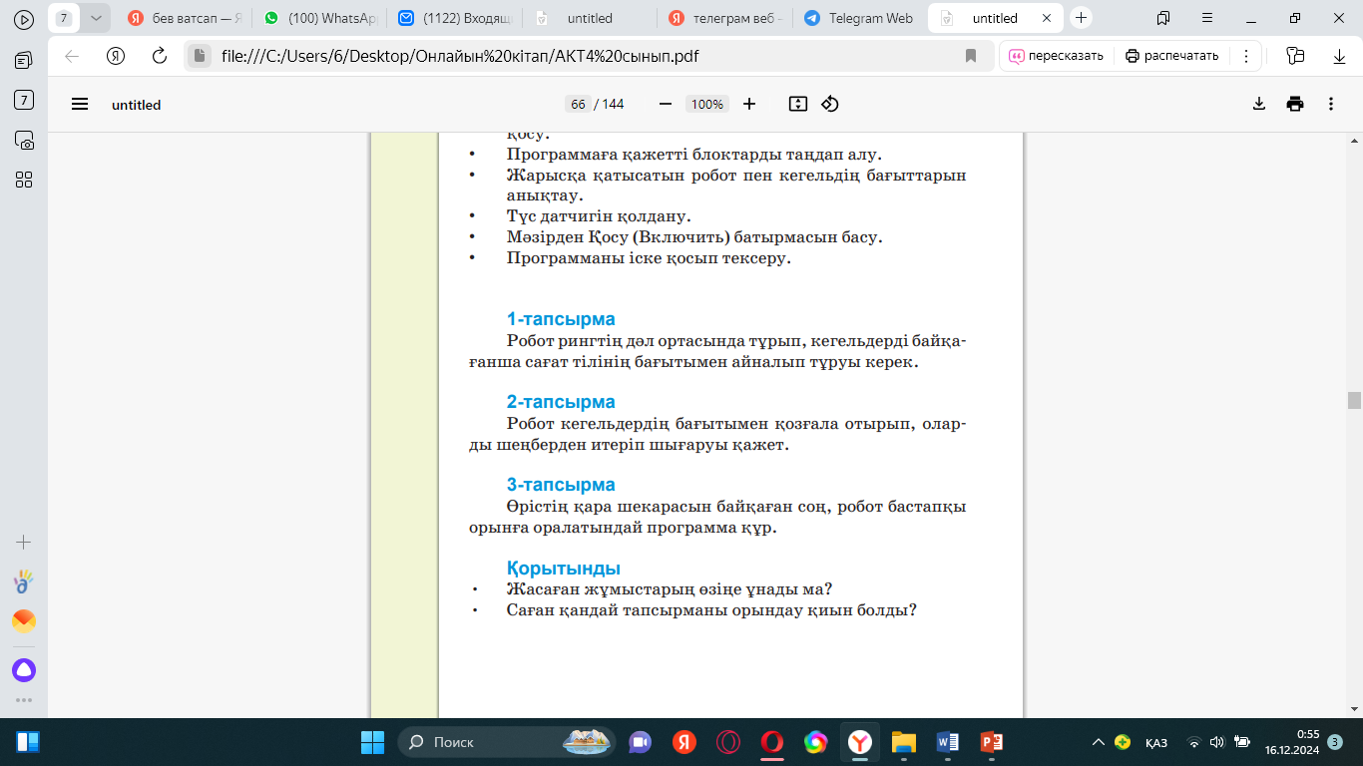Open the red Opera browser from taskbar

pos(771,742)
